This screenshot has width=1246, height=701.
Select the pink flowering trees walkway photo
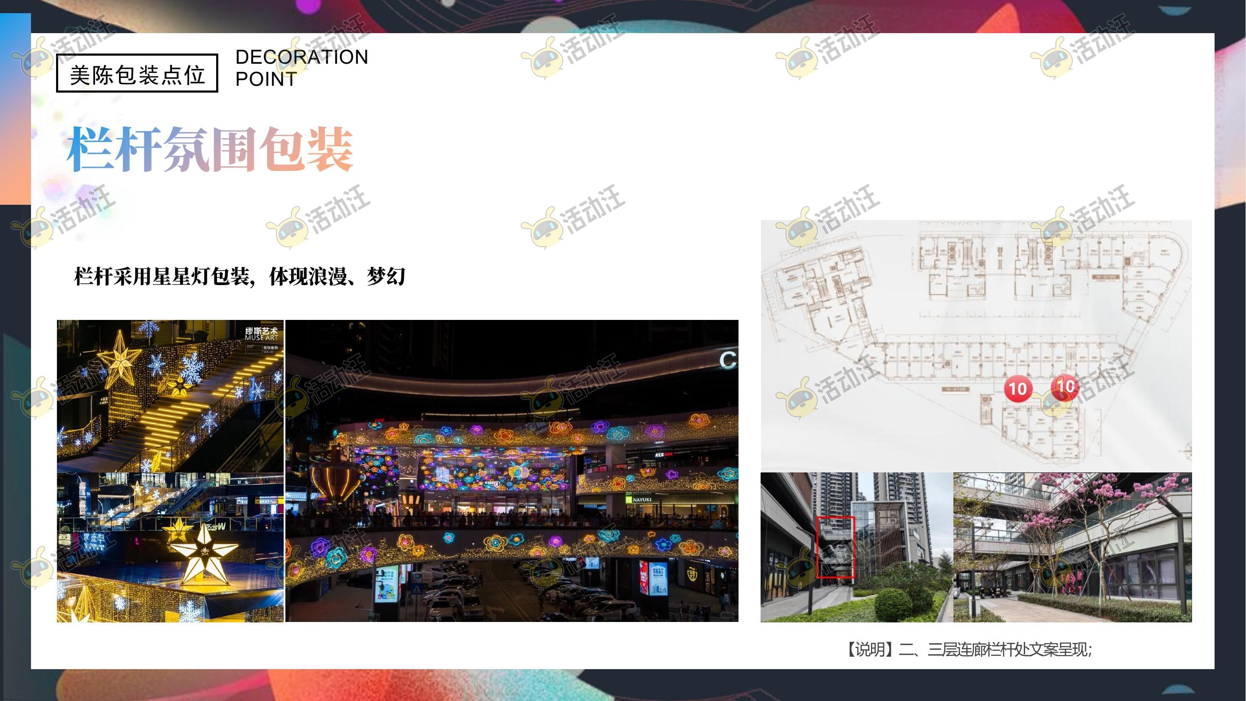click(1072, 547)
